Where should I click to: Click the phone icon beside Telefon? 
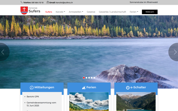coord(21,2)
